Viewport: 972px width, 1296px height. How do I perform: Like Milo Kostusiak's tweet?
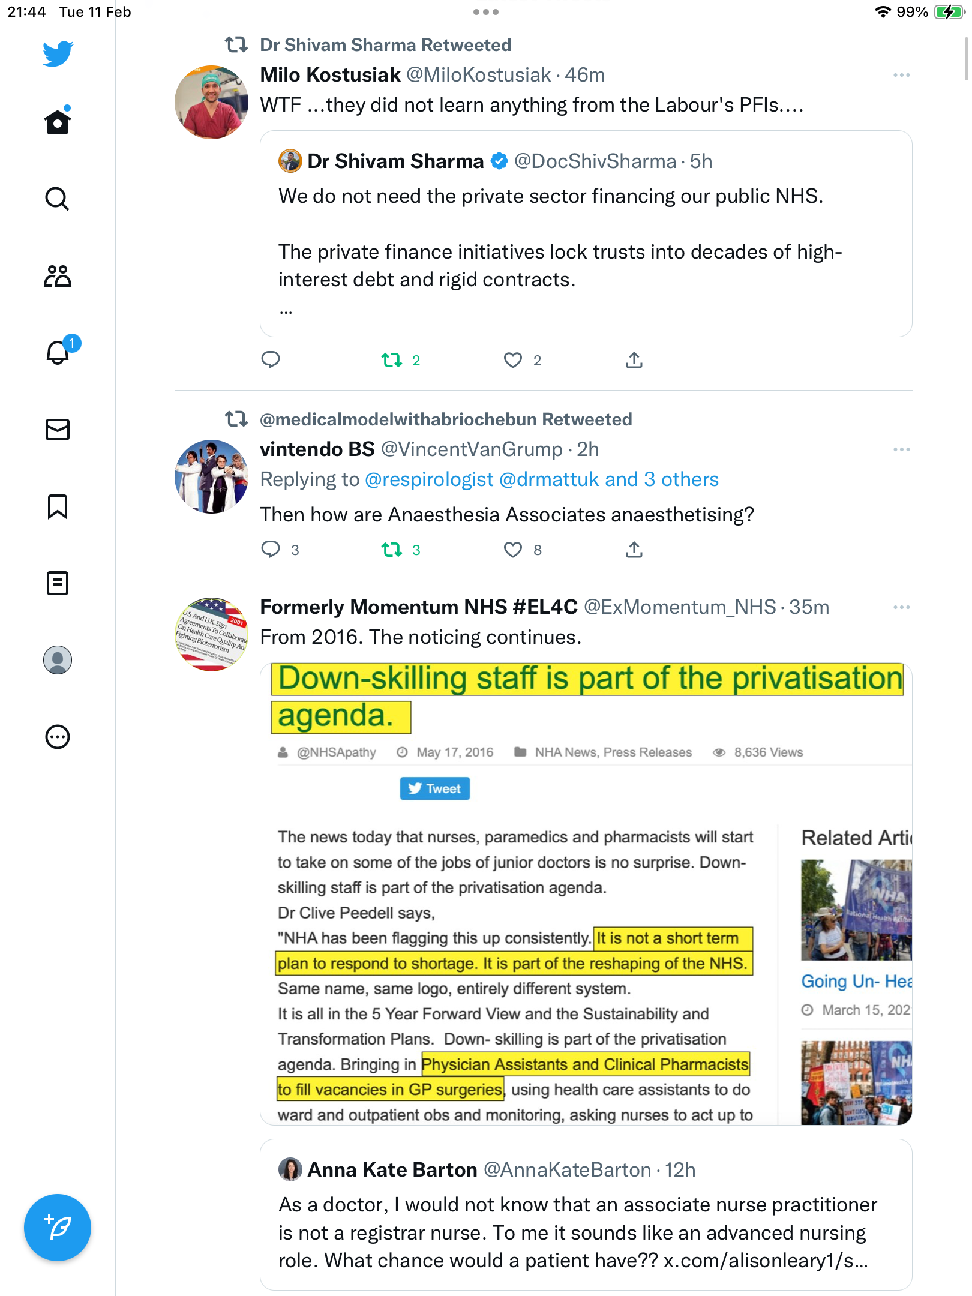(x=513, y=360)
